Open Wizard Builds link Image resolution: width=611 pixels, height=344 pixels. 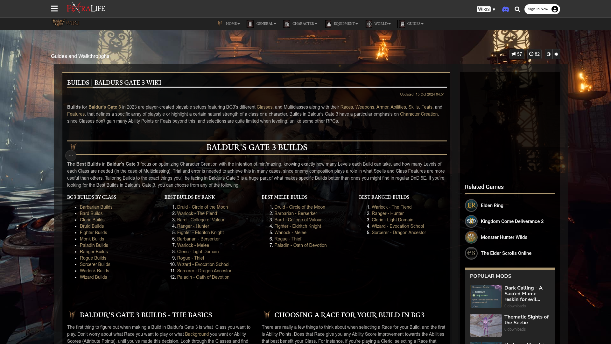[x=93, y=277]
